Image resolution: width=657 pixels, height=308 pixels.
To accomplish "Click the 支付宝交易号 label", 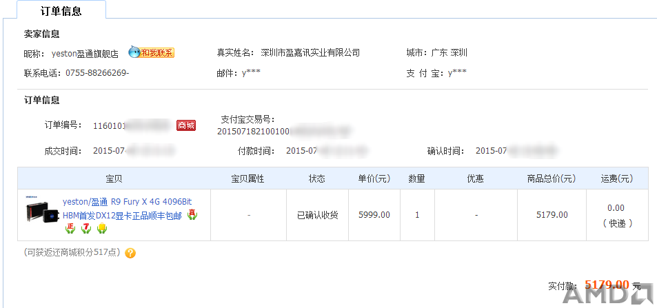I will tap(247, 119).
